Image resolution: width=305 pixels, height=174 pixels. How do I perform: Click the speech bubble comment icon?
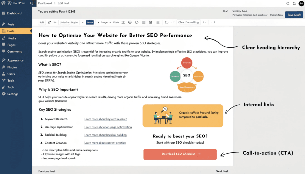click(x=137, y=22)
